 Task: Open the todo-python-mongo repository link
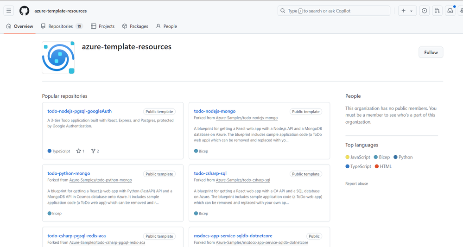69,173
